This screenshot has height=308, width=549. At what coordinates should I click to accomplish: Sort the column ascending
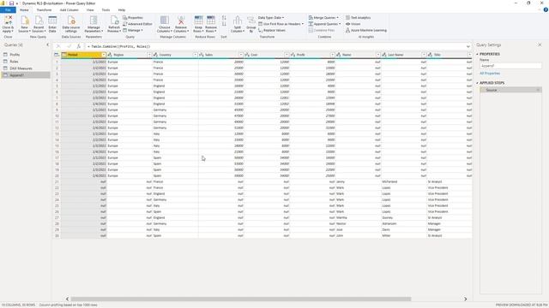(224, 17)
